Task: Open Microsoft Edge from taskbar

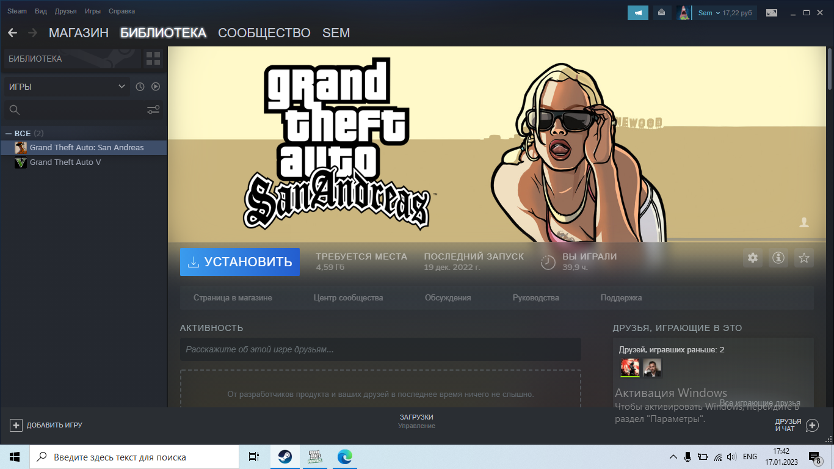Action: pyautogui.click(x=345, y=457)
